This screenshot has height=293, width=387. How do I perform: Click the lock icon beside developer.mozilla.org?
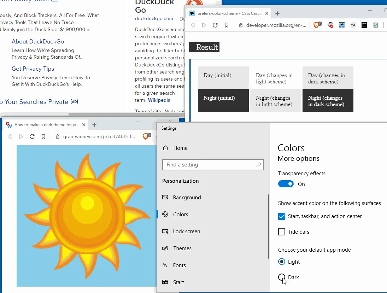pos(240,25)
